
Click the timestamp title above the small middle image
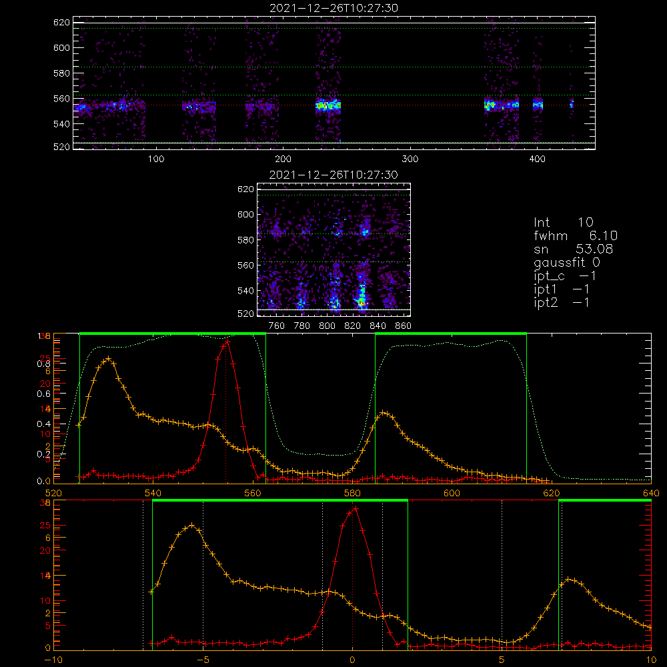tap(333, 175)
